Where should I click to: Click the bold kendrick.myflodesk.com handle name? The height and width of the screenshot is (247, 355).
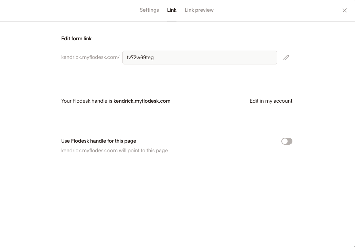coord(142,101)
